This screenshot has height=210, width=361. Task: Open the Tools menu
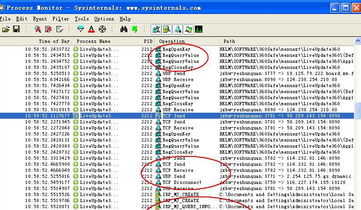pyautogui.click(x=82, y=19)
